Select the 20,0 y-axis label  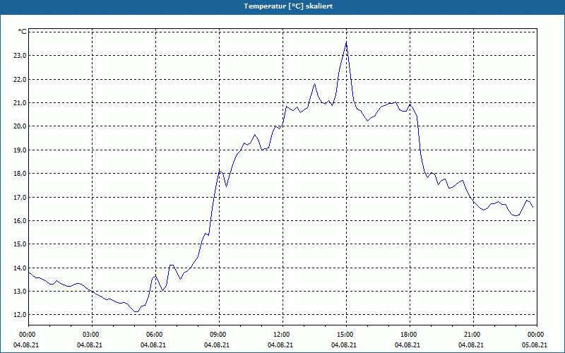coord(20,126)
